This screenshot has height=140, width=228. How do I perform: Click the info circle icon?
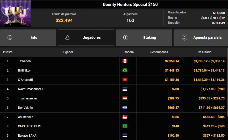10,37
